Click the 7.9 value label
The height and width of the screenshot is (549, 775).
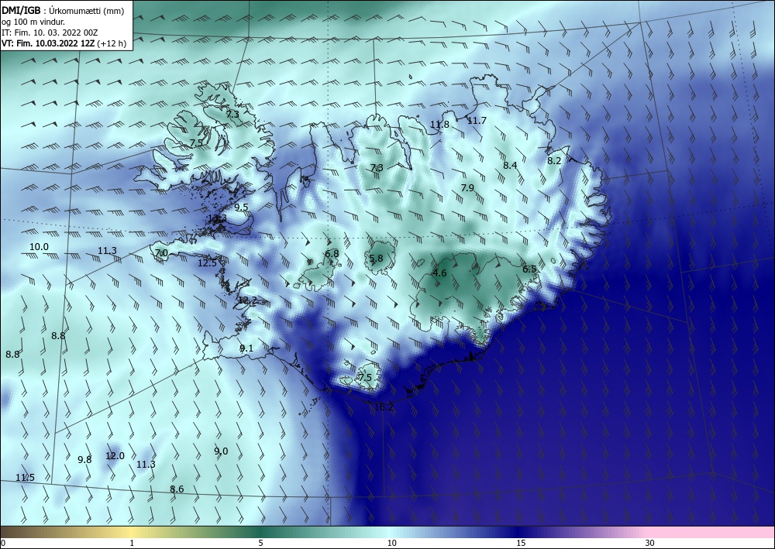(467, 187)
